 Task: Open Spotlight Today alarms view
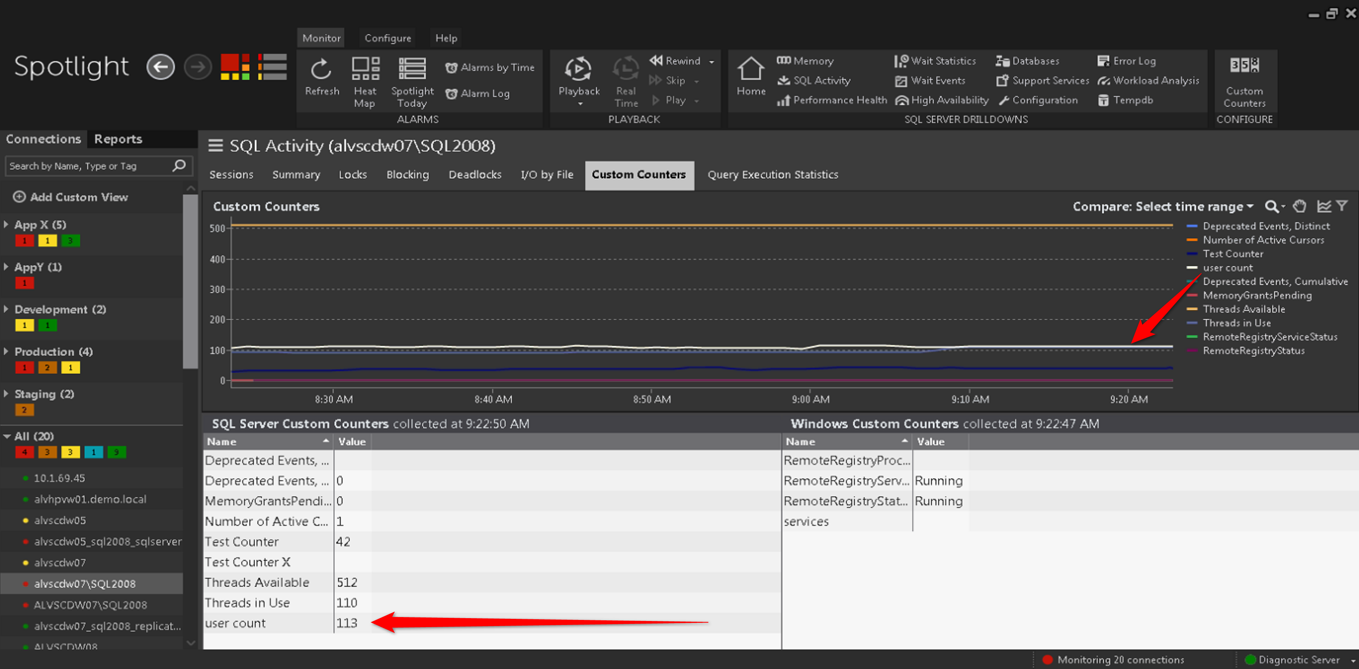[x=412, y=69]
